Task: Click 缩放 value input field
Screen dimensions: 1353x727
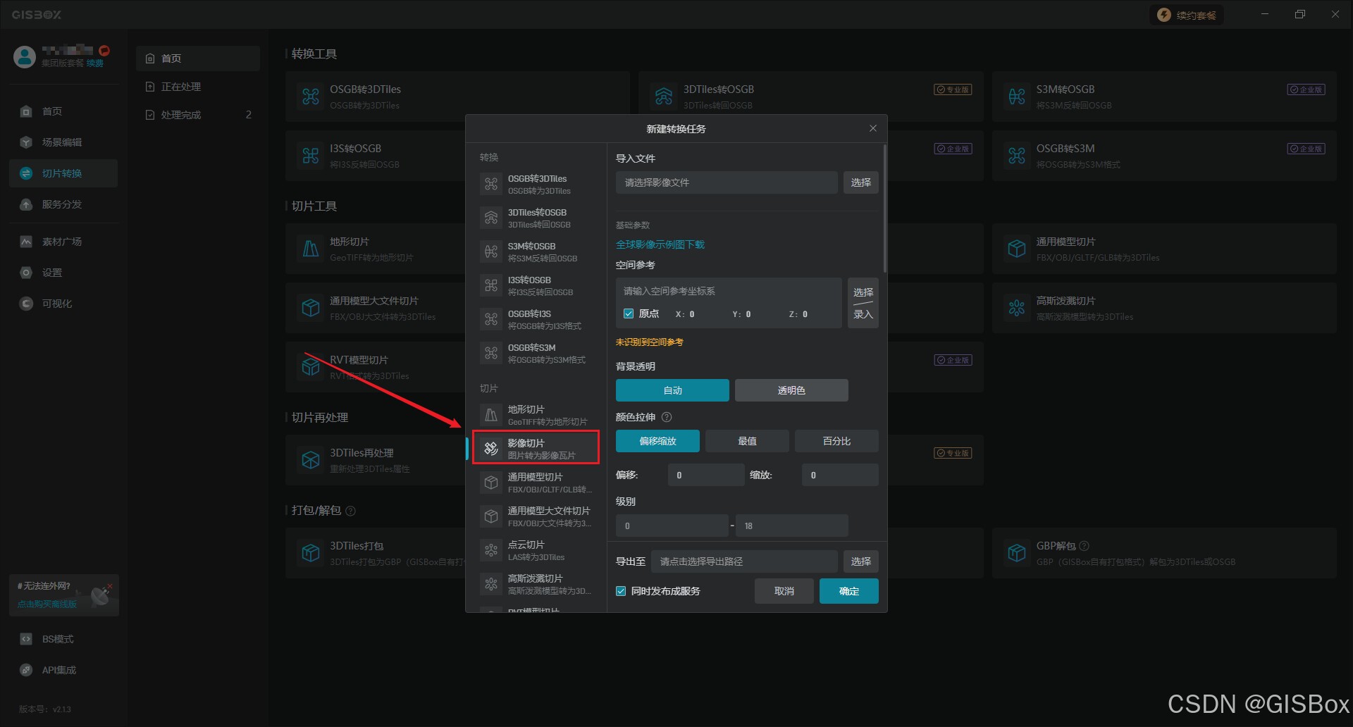Action: pyautogui.click(x=840, y=475)
